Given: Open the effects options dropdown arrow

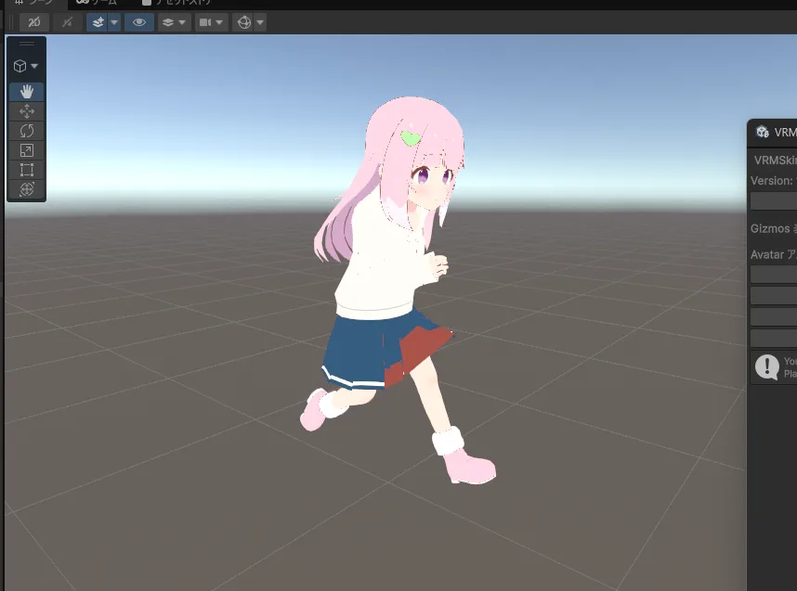Looking at the screenshot, I should tap(114, 22).
